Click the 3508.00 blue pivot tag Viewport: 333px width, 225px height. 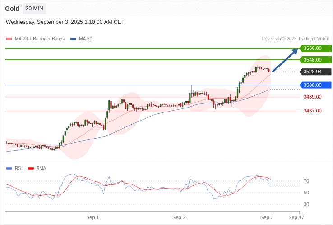pos(315,85)
